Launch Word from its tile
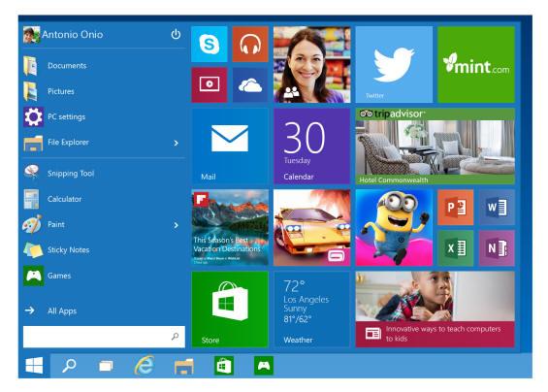This screenshot has height=392, width=548. coord(497,208)
